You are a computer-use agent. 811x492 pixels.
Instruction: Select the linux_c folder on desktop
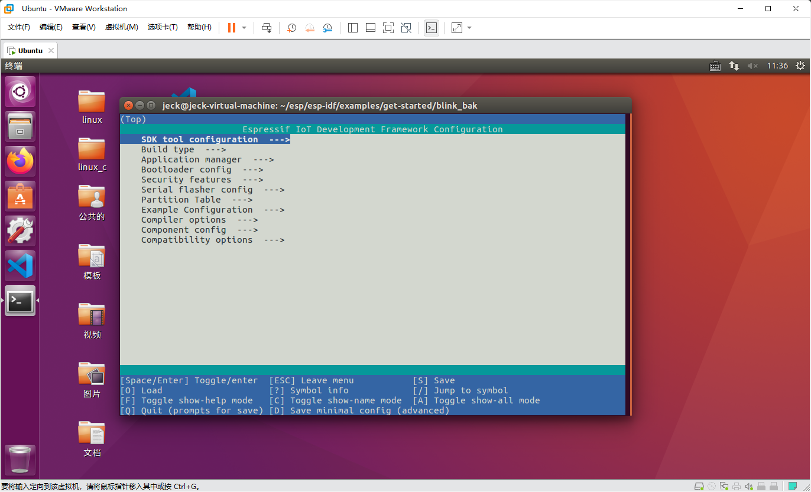coord(92,154)
